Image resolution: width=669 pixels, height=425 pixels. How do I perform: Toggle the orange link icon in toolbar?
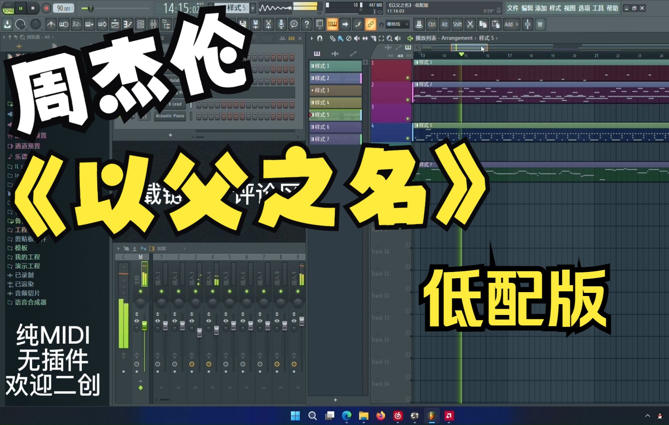(370, 24)
